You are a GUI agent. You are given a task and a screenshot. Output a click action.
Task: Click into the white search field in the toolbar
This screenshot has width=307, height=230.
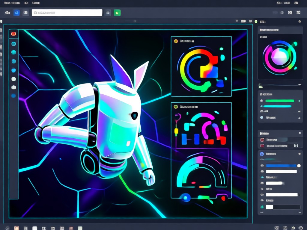click(67, 13)
